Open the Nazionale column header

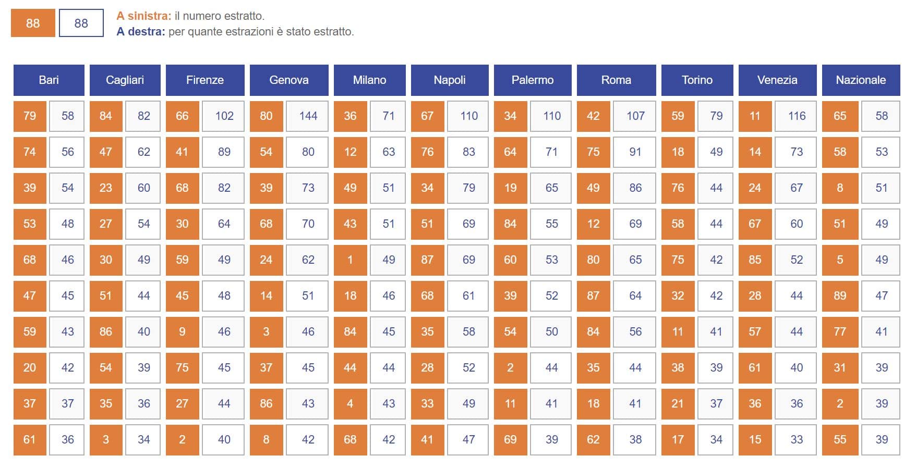861,80
